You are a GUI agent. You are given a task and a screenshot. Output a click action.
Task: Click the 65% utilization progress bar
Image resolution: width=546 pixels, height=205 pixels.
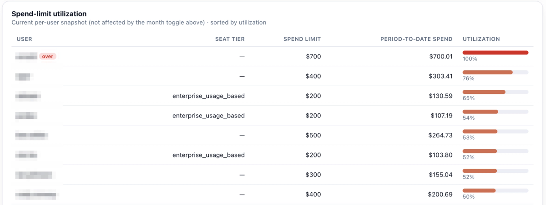495,92
